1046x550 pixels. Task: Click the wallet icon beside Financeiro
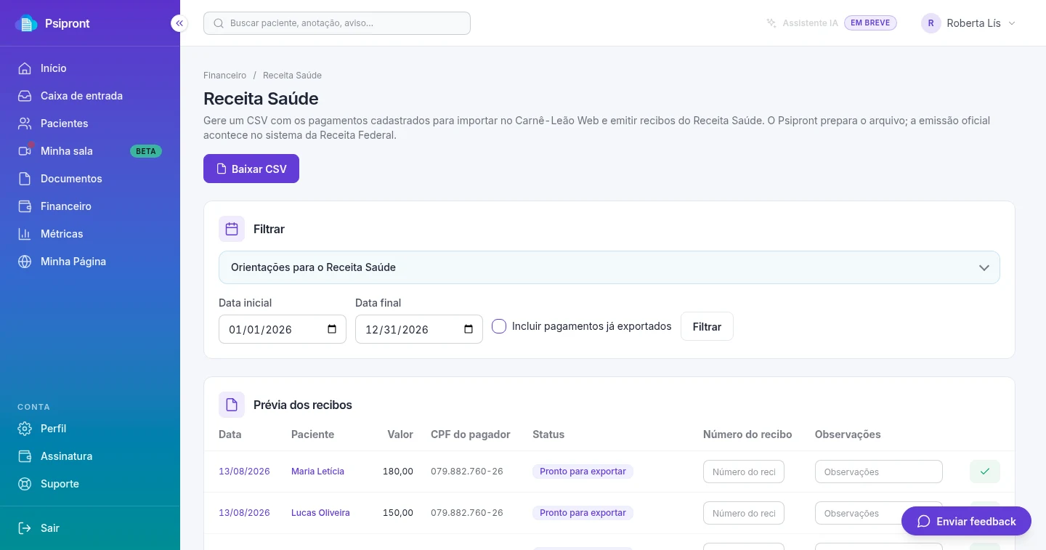25,206
